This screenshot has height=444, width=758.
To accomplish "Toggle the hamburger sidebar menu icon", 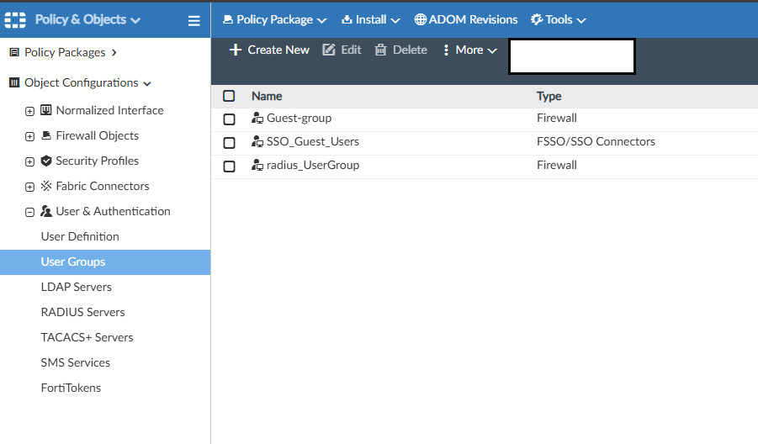I will 193,20.
